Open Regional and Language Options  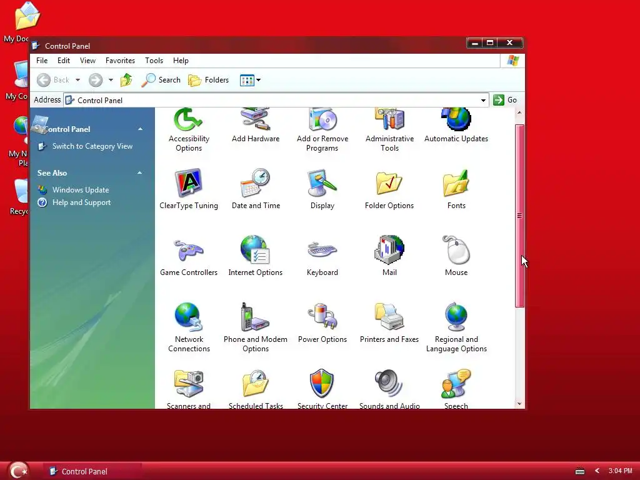click(456, 327)
